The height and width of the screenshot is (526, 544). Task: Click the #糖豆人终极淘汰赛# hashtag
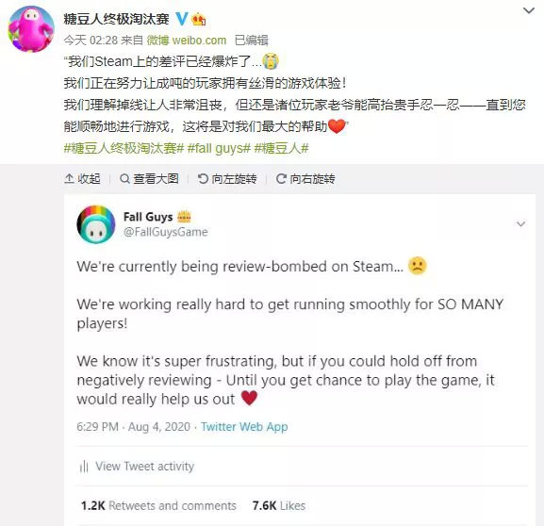point(124,148)
